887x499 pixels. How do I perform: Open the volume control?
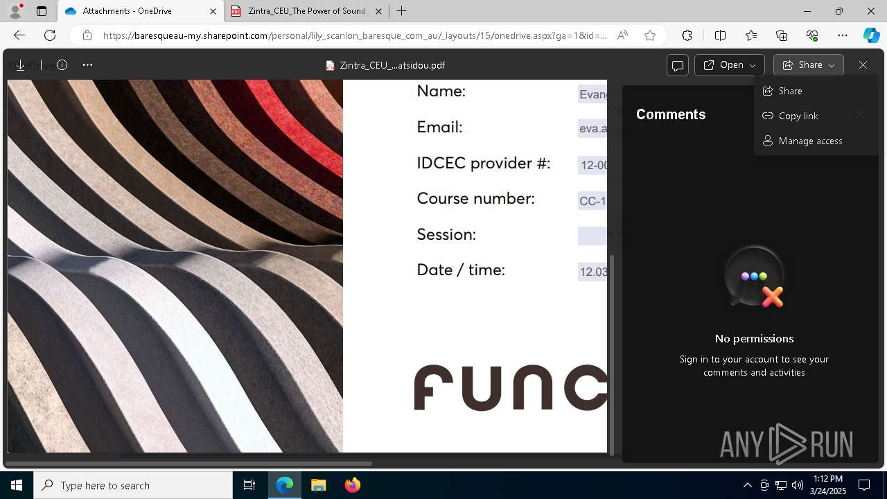(797, 485)
